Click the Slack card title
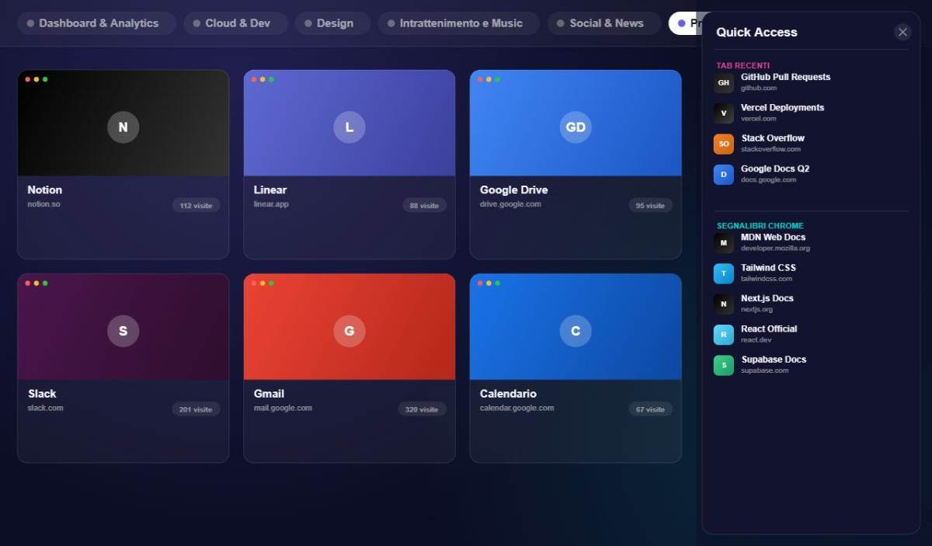This screenshot has height=546, width=932. click(42, 394)
